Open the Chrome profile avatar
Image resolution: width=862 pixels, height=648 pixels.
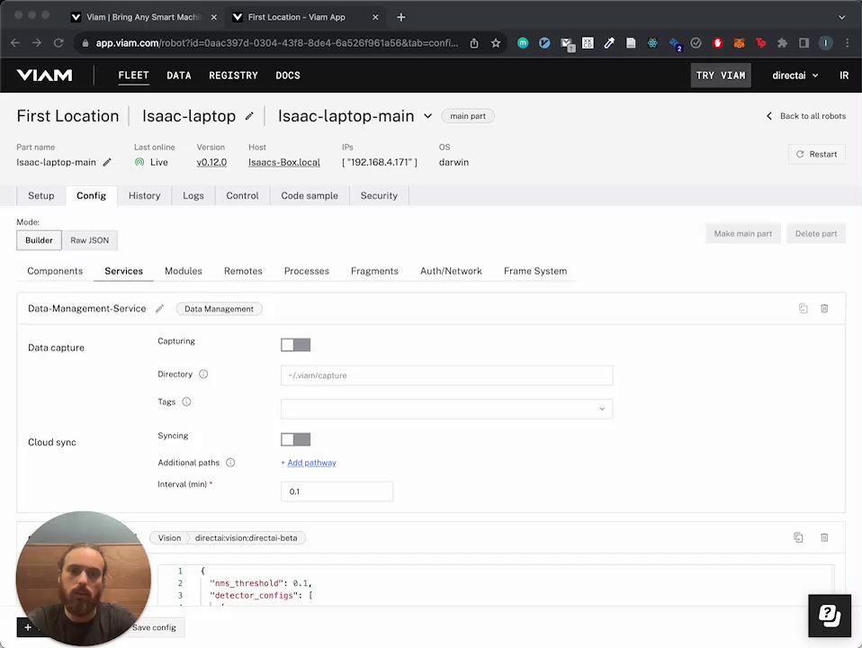pyautogui.click(x=825, y=43)
